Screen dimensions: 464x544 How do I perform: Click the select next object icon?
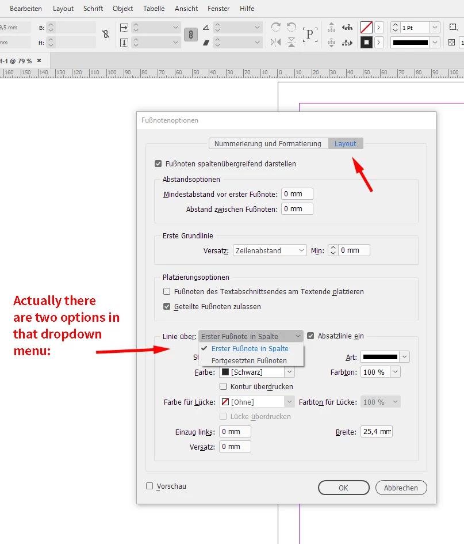[347, 43]
